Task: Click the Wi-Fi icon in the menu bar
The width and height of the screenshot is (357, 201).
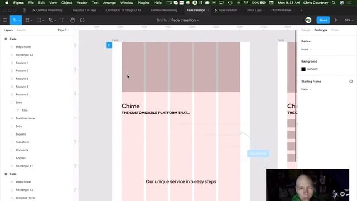Action: [x=246, y=3]
